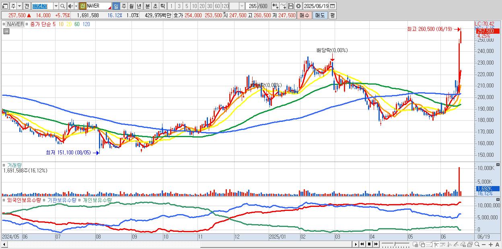Open the calendar picker icon
Screen dimensions: 502x249
(x=333, y=6)
